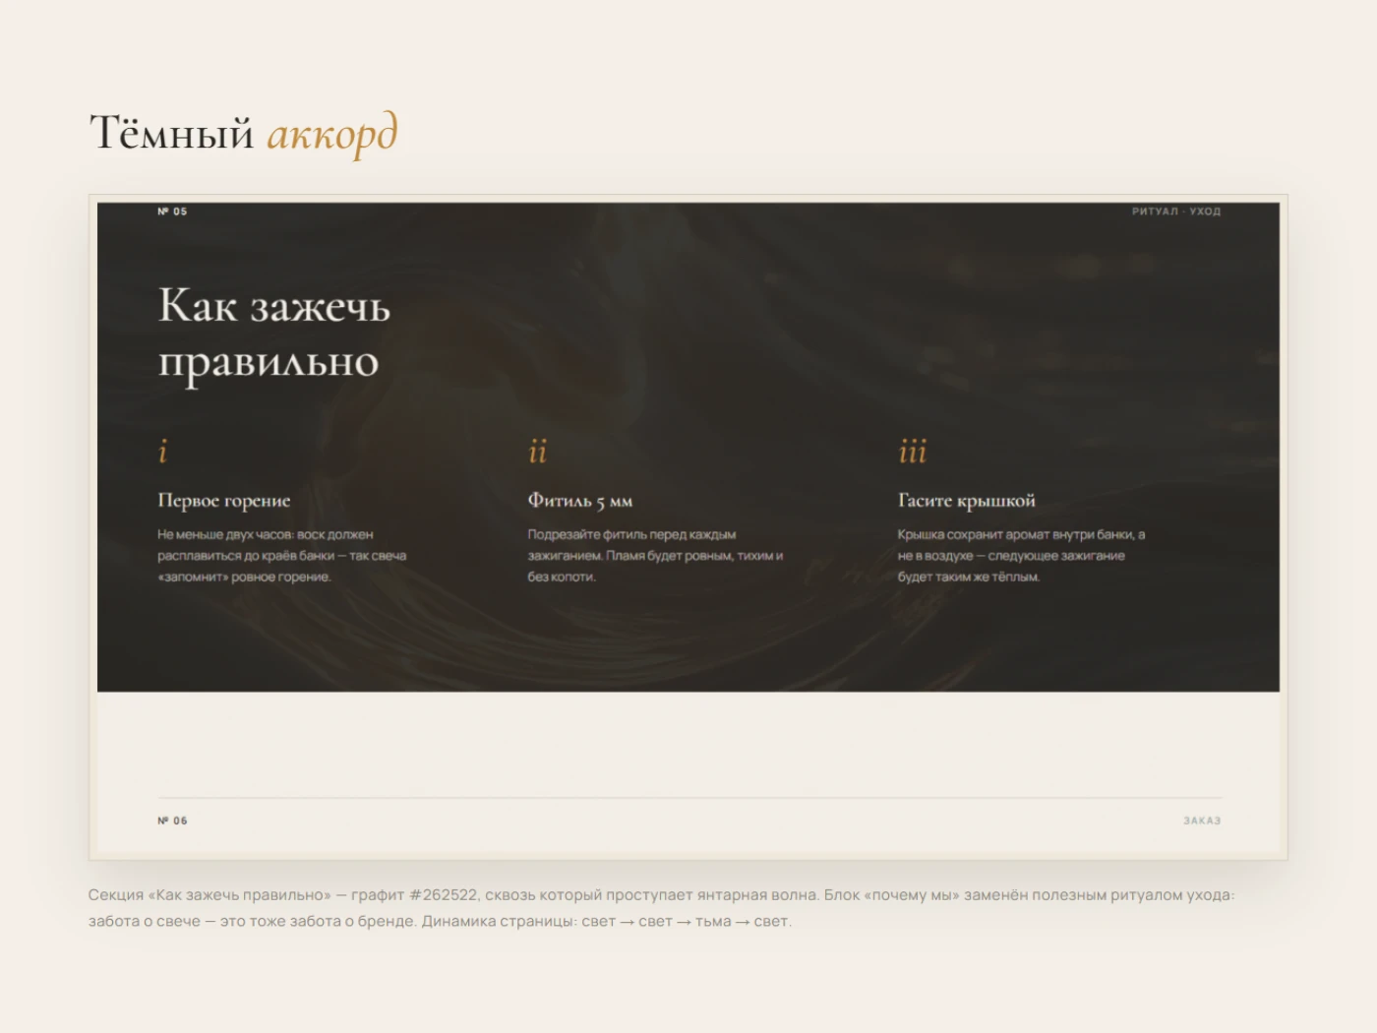The width and height of the screenshot is (1377, 1033).
Task: Click the 'Гасите крышкой' step title
Action: [x=967, y=501]
